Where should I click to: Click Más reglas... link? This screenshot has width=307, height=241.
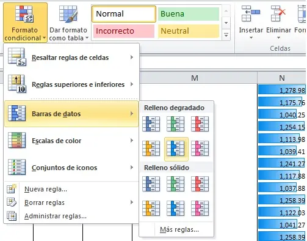179,229
